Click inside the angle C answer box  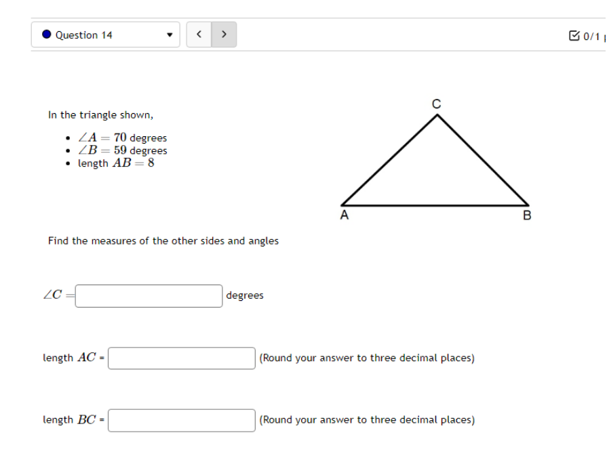[x=147, y=295]
